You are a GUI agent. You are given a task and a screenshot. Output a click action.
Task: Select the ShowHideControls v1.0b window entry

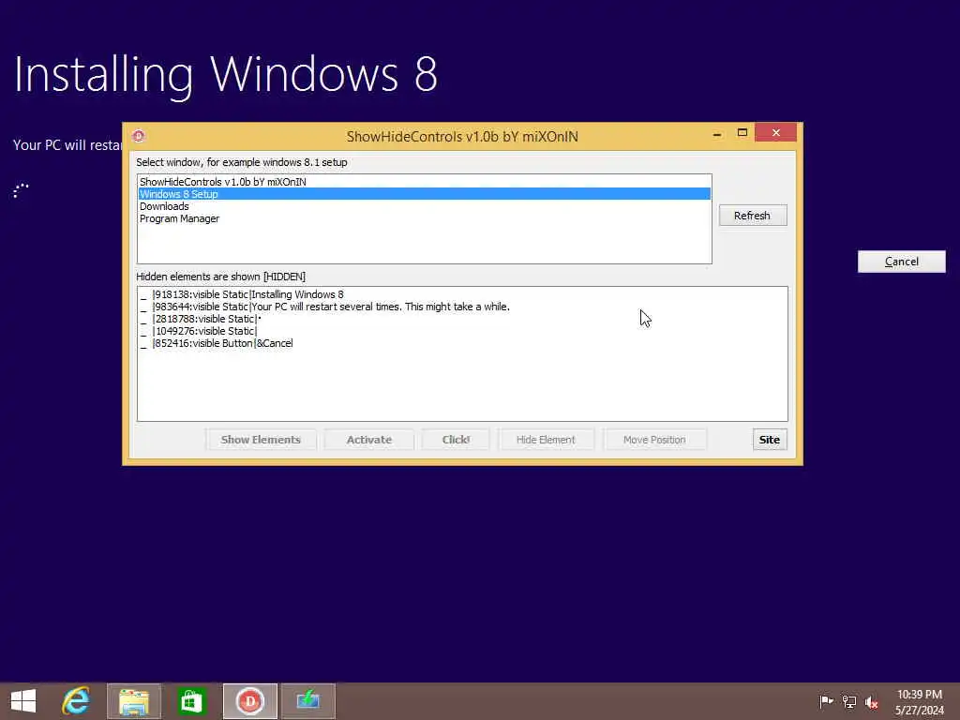click(424, 182)
